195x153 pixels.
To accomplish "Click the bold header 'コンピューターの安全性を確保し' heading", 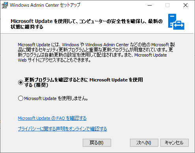I will [113, 21].
